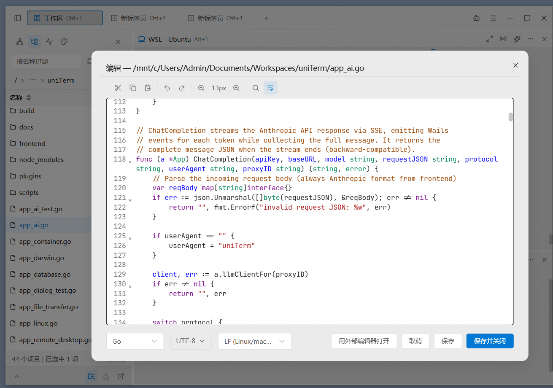Click the 用外部编辑器打开 button
Screen dimensions: 553x388
click(x=364, y=341)
